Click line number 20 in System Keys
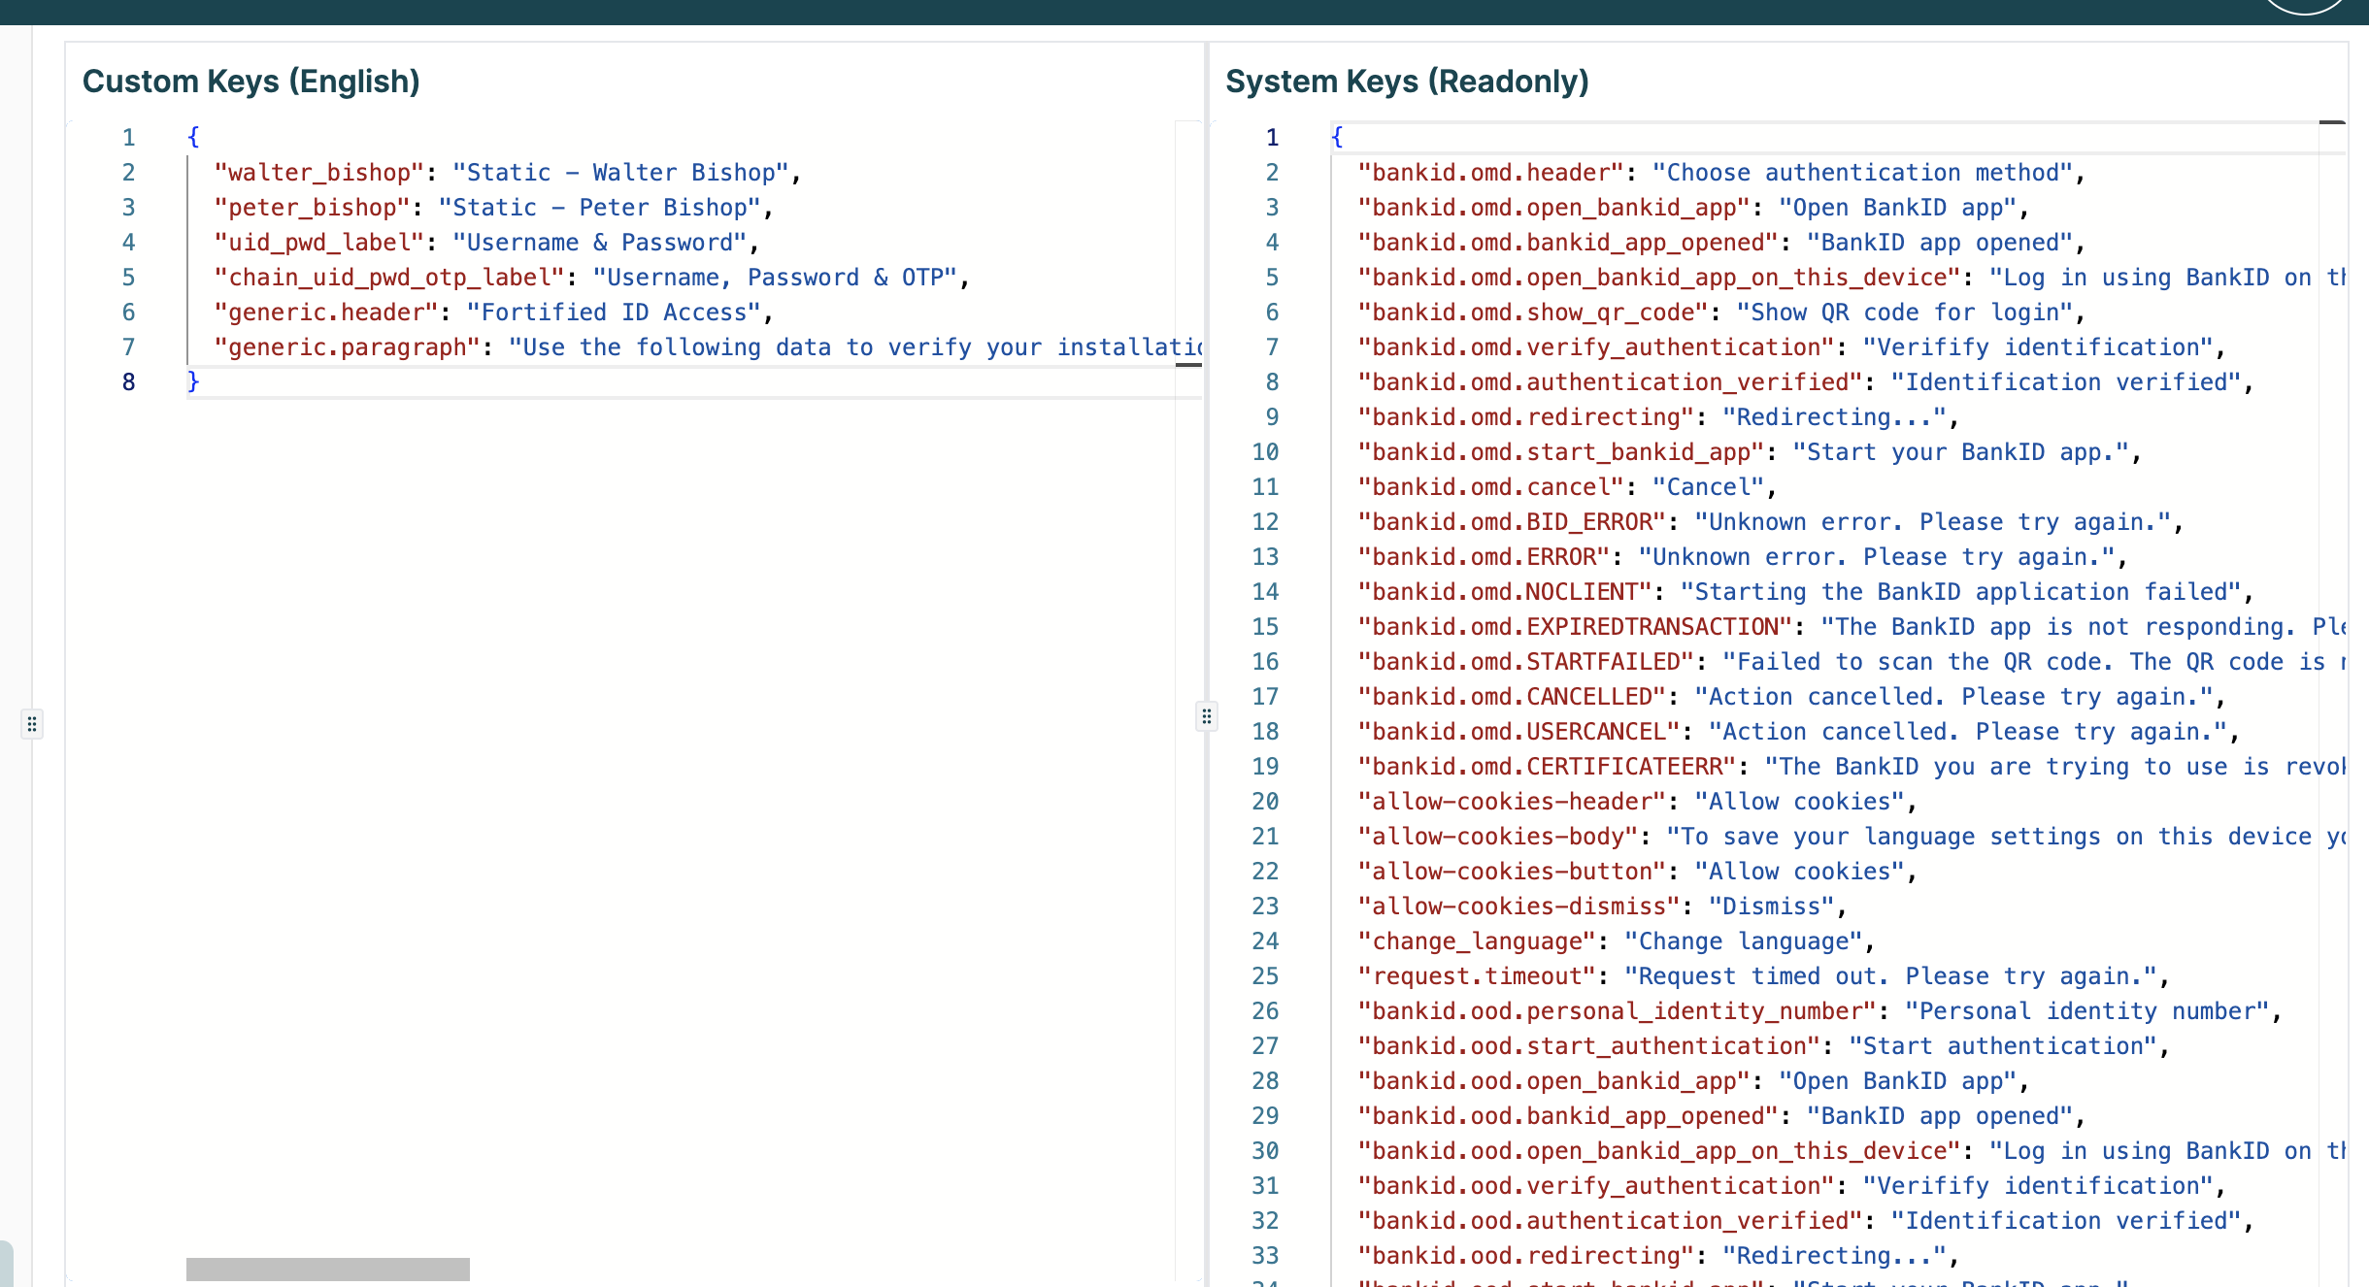Viewport: 2369px width, 1287px height. coord(1266,802)
